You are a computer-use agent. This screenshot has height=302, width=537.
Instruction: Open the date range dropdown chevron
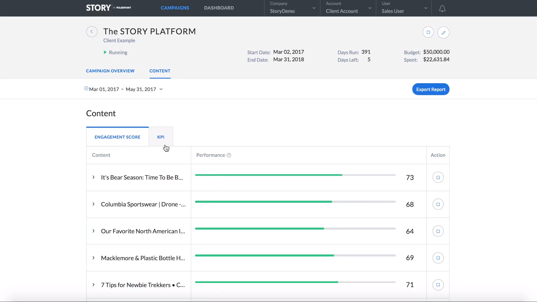pyautogui.click(x=161, y=89)
